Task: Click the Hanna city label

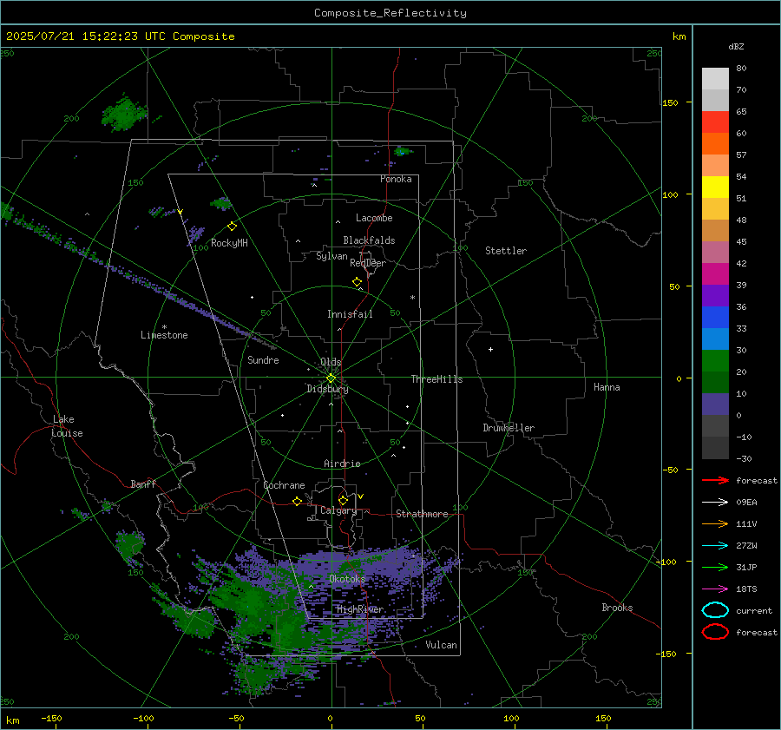Action: (x=607, y=387)
